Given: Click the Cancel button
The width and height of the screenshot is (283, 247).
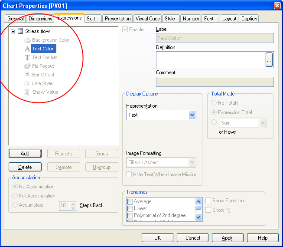Looking at the screenshot, I should coord(192,237).
